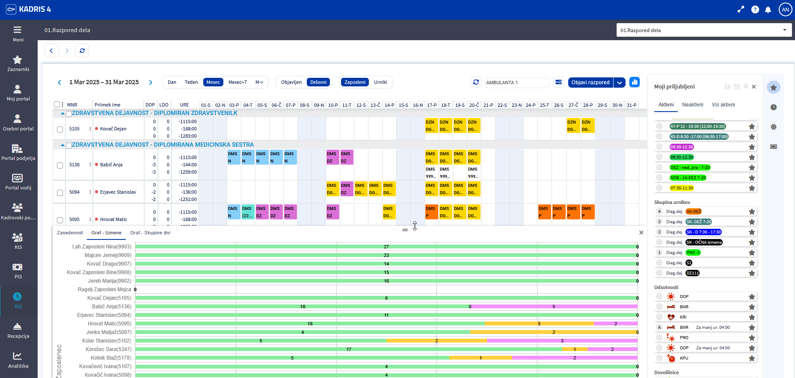Select the Teden view button
This screenshot has width=795, height=378.
[x=191, y=82]
